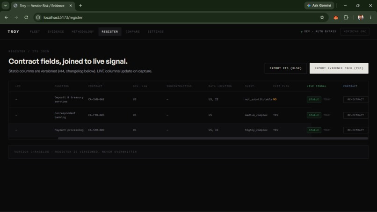The height and width of the screenshot is (212, 377).
Task: Close the Troy Vendor Risk tab
Action: coord(71,6)
